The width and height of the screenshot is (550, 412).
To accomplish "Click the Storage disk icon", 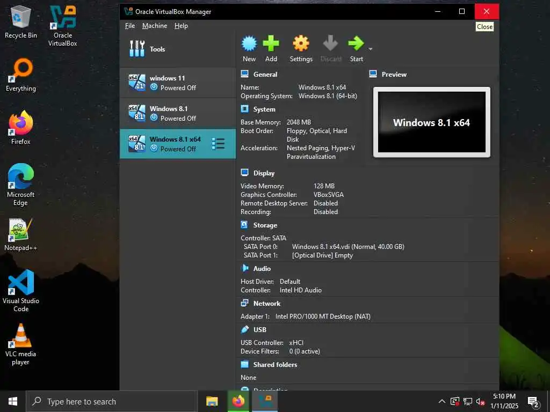I will pos(244,225).
